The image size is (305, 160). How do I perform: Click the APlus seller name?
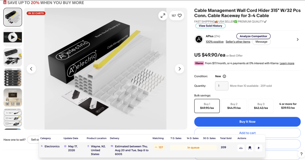209,36
